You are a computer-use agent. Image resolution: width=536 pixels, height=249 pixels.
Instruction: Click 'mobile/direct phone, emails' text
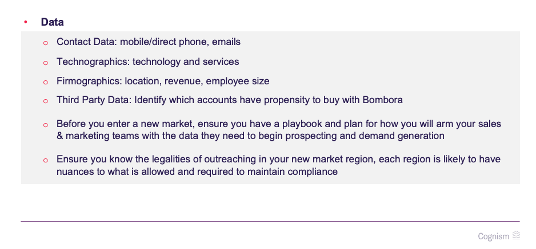(x=180, y=42)
